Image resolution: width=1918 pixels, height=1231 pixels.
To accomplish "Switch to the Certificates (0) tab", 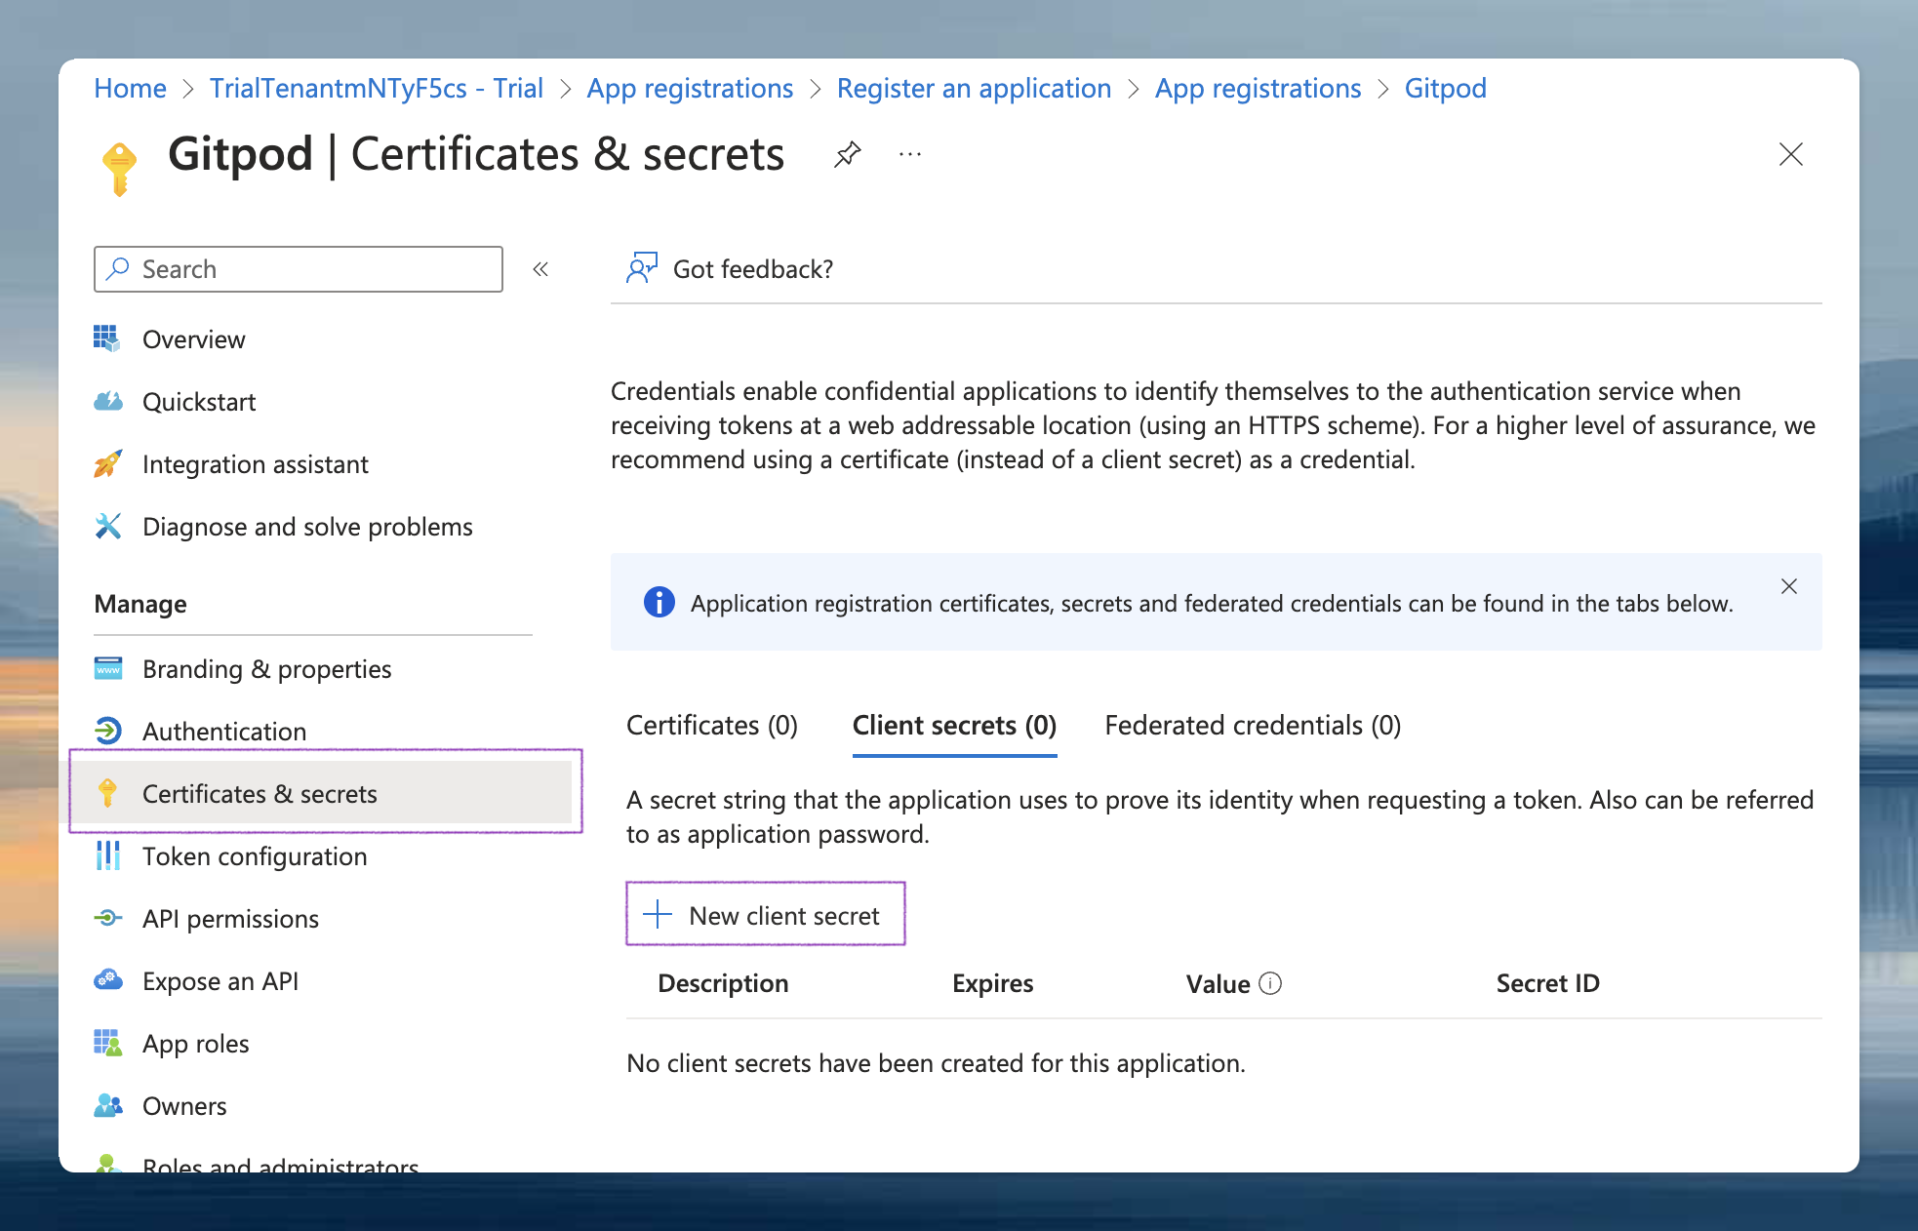I will tap(711, 726).
